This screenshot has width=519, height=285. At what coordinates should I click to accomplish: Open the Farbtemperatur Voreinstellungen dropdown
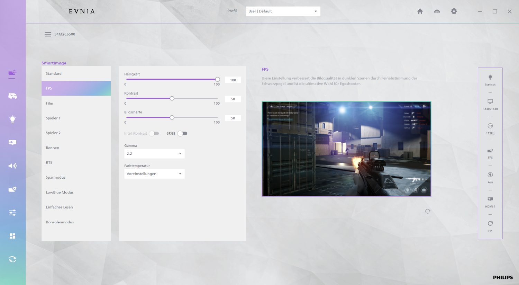pos(154,174)
